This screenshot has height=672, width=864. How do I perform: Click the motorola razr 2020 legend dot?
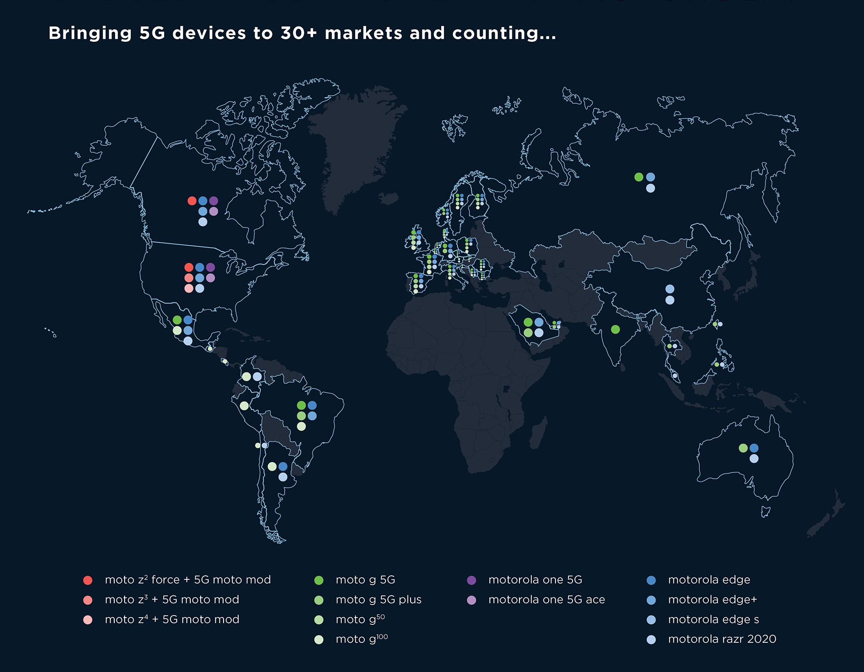tap(651, 640)
